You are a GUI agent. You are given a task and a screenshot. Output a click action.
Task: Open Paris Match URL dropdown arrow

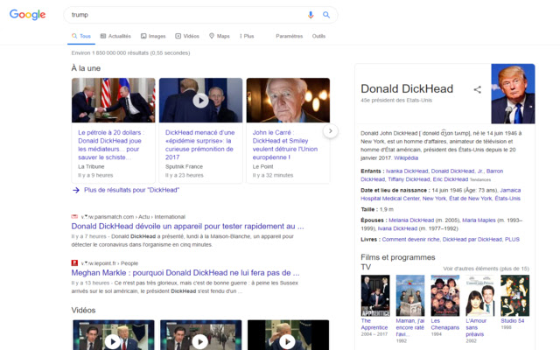(86, 216)
